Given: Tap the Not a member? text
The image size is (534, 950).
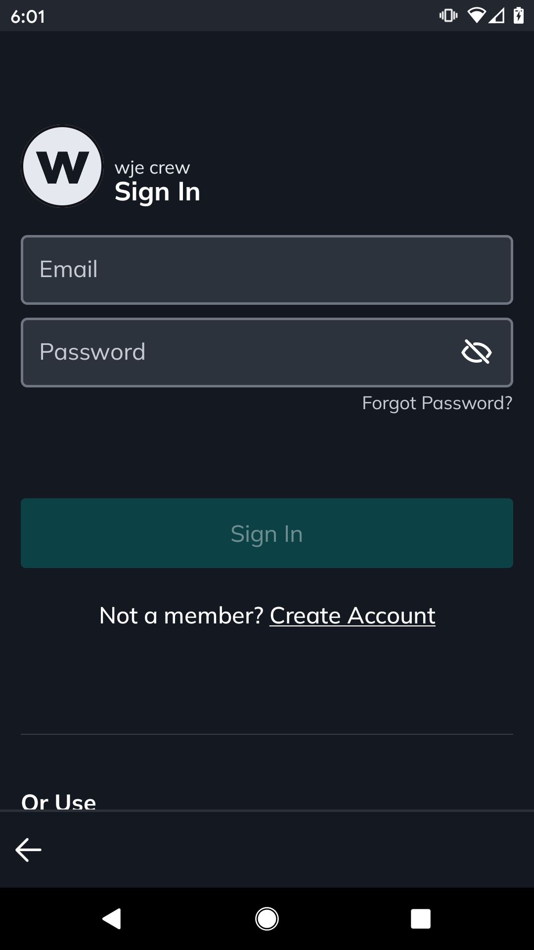Looking at the screenshot, I should (181, 616).
